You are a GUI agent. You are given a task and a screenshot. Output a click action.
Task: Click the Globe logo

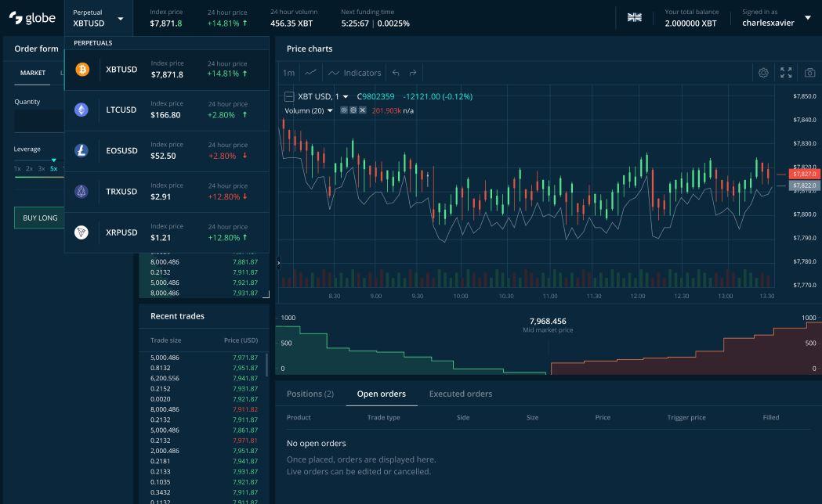tap(32, 17)
